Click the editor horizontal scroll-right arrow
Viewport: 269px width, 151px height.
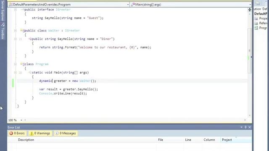point(245,120)
